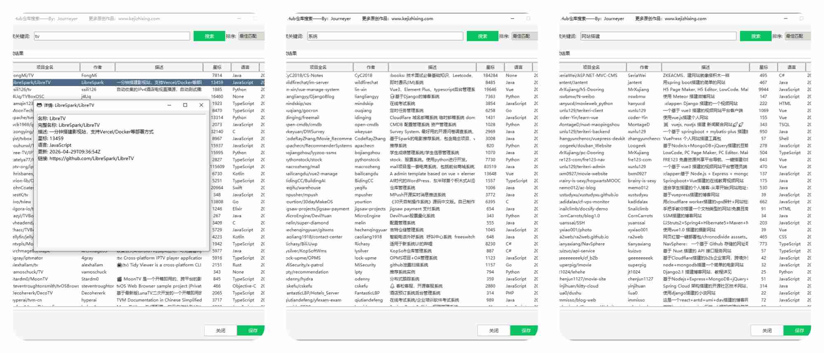
Task: Click the 保存 button in the 系统 search window
Action: pyautogui.click(x=526, y=330)
